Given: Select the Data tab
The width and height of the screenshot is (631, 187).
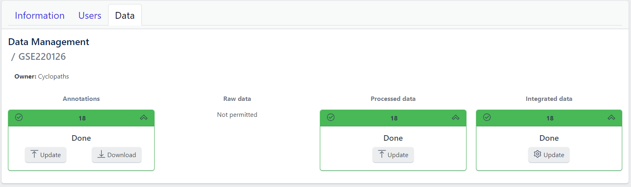Looking at the screenshot, I should (125, 16).
